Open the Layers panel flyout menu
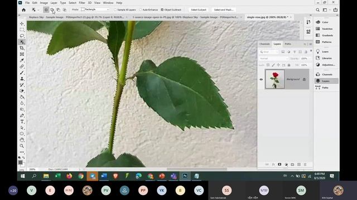The width and height of the screenshot is (357, 200). [311, 44]
